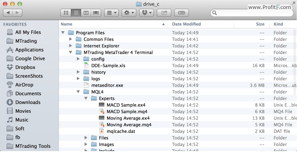Open the Dropbox toolbar menu
The width and height of the screenshot is (297, 152).
click(146, 13)
